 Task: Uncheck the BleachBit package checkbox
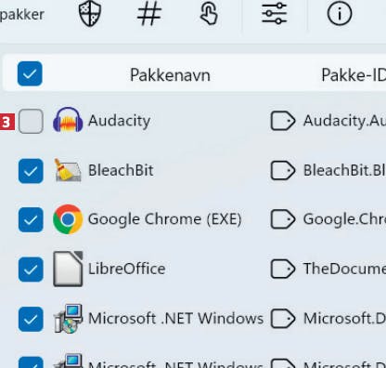(x=31, y=171)
